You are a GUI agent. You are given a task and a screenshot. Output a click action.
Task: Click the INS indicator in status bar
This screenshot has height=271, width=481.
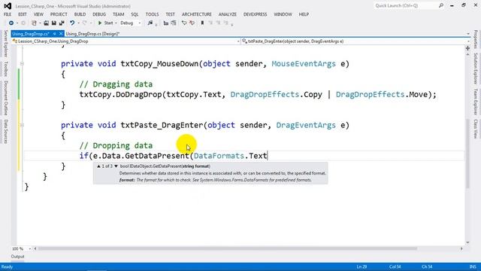coord(473,266)
